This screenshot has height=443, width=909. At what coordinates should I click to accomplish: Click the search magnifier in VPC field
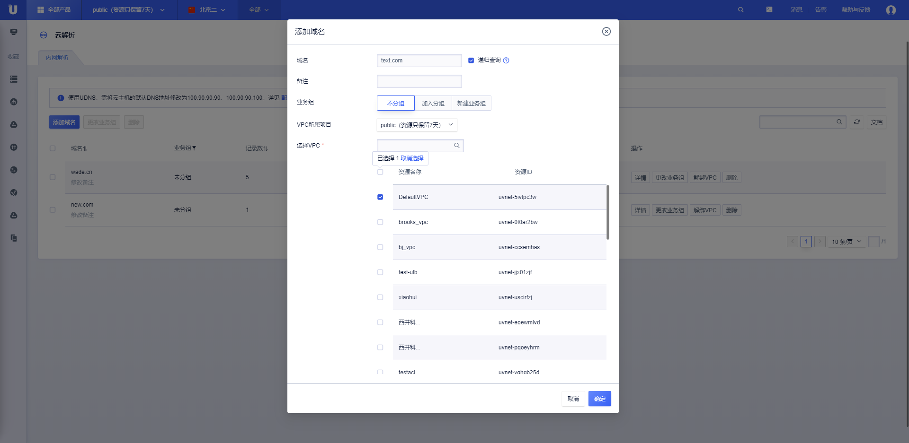click(456, 146)
